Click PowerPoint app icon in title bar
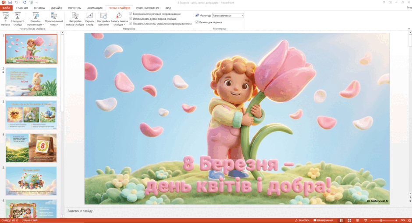This screenshot has width=412, height=223. tap(4, 2)
